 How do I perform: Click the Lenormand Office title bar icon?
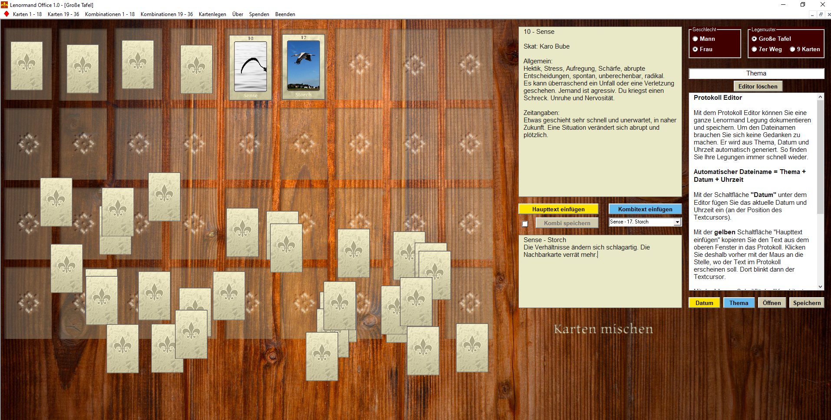point(4,5)
